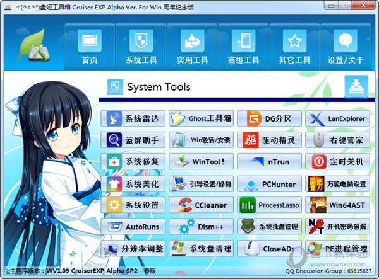Open WinTool! utility
This screenshot has width=379, height=279.
201,161
